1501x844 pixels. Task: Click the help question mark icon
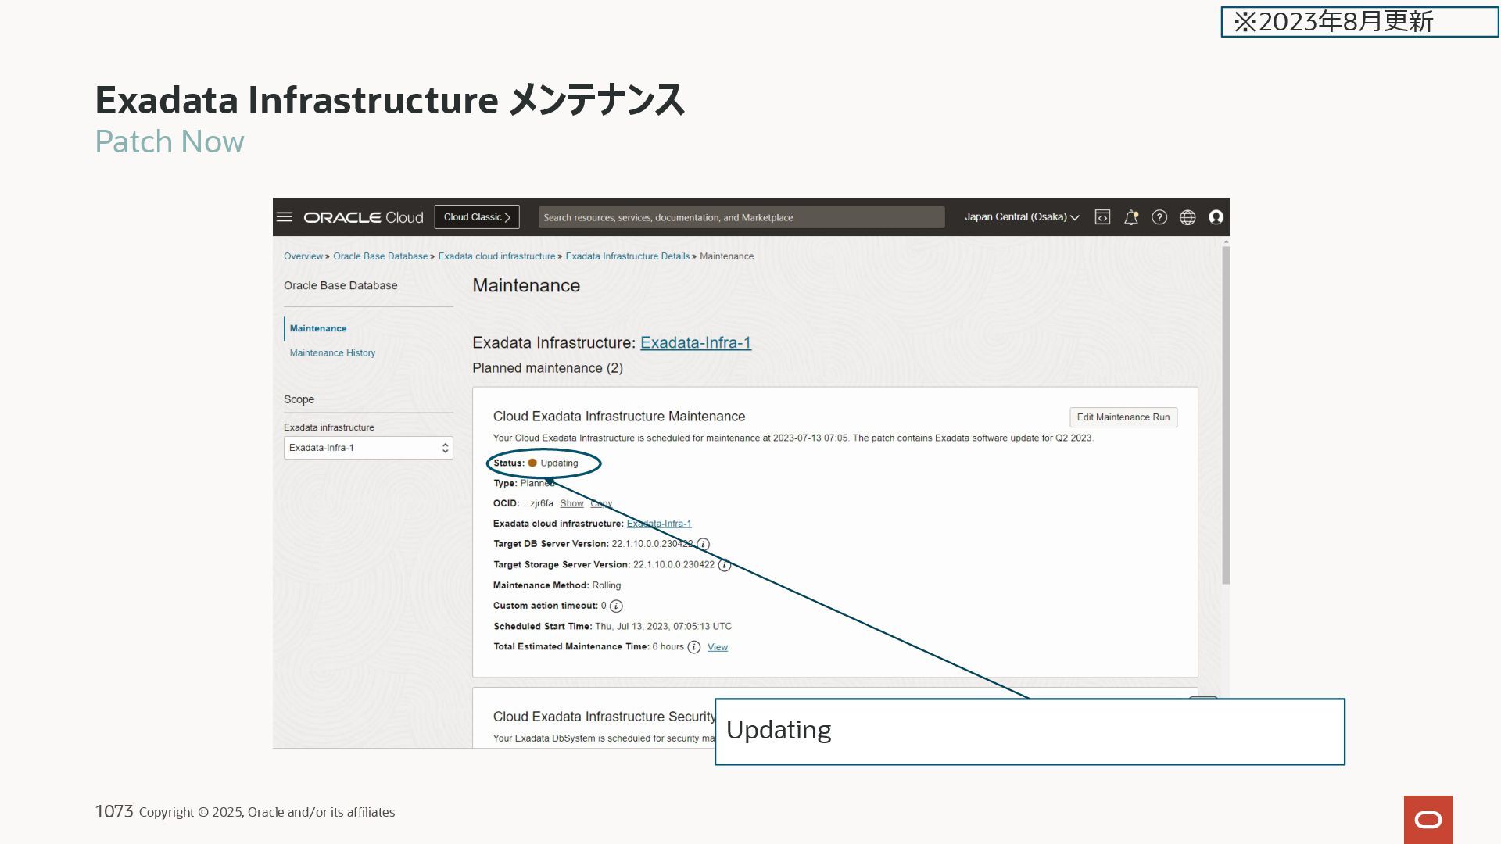point(1159,217)
